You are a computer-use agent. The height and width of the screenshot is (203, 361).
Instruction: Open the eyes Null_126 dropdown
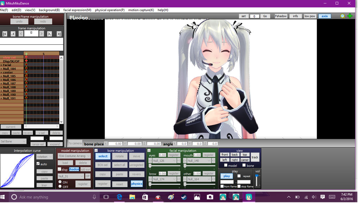(164, 161)
